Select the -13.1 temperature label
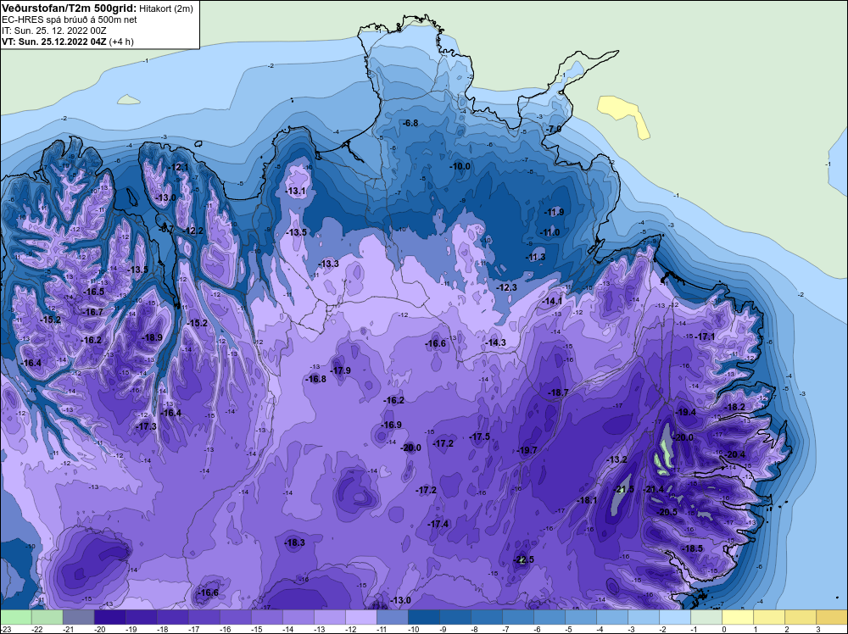 [x=296, y=191]
